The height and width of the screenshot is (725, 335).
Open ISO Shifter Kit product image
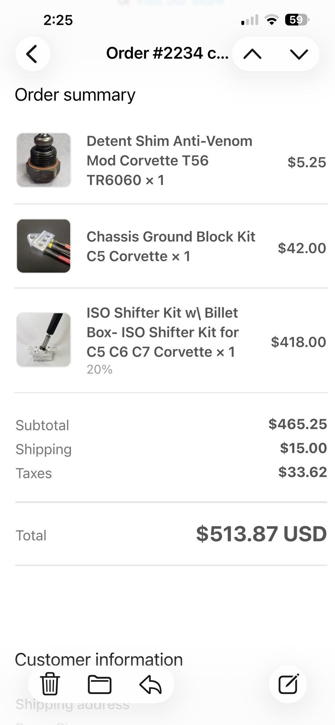(44, 340)
